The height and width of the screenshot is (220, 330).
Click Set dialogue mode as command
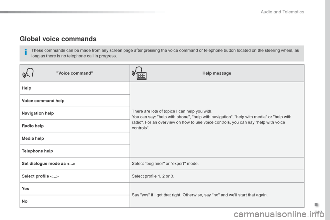[48, 164]
